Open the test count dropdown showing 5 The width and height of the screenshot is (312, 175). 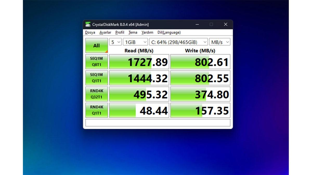[115, 42]
